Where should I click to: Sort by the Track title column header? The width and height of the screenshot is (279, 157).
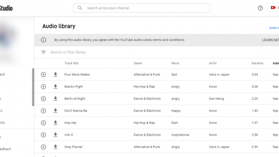(71, 63)
